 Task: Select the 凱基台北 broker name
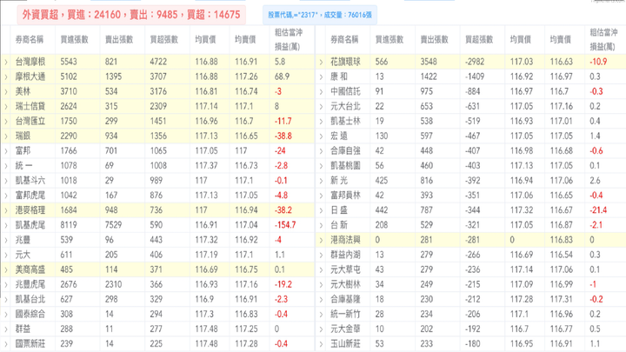[x=30, y=299]
